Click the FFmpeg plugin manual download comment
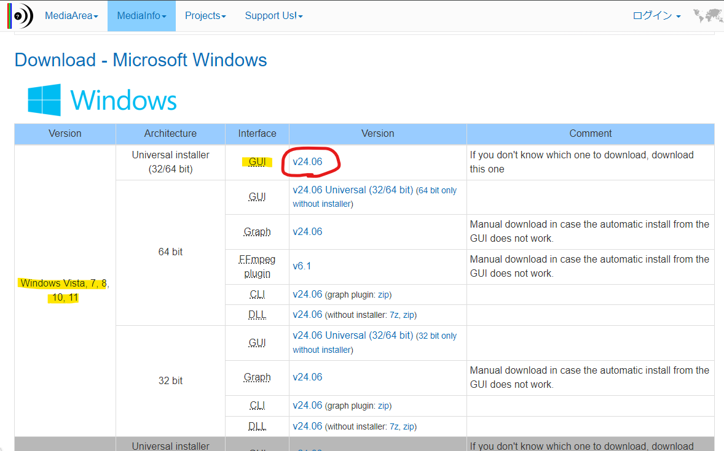The width and height of the screenshot is (724, 451). coord(589,266)
